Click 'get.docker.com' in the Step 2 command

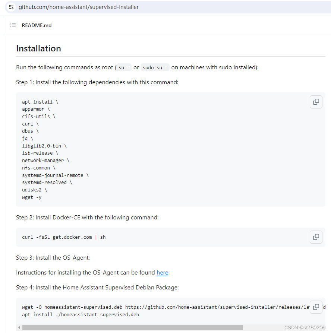(x=72, y=237)
